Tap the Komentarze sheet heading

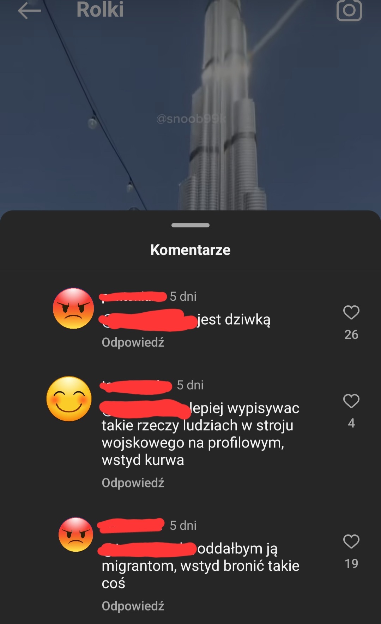click(190, 250)
